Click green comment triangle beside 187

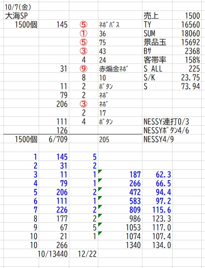pos(100,171)
